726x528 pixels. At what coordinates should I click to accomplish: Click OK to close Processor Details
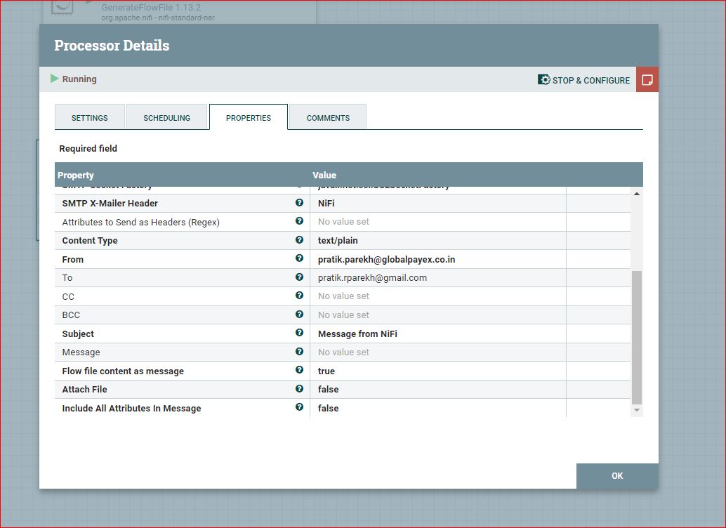(x=616, y=475)
